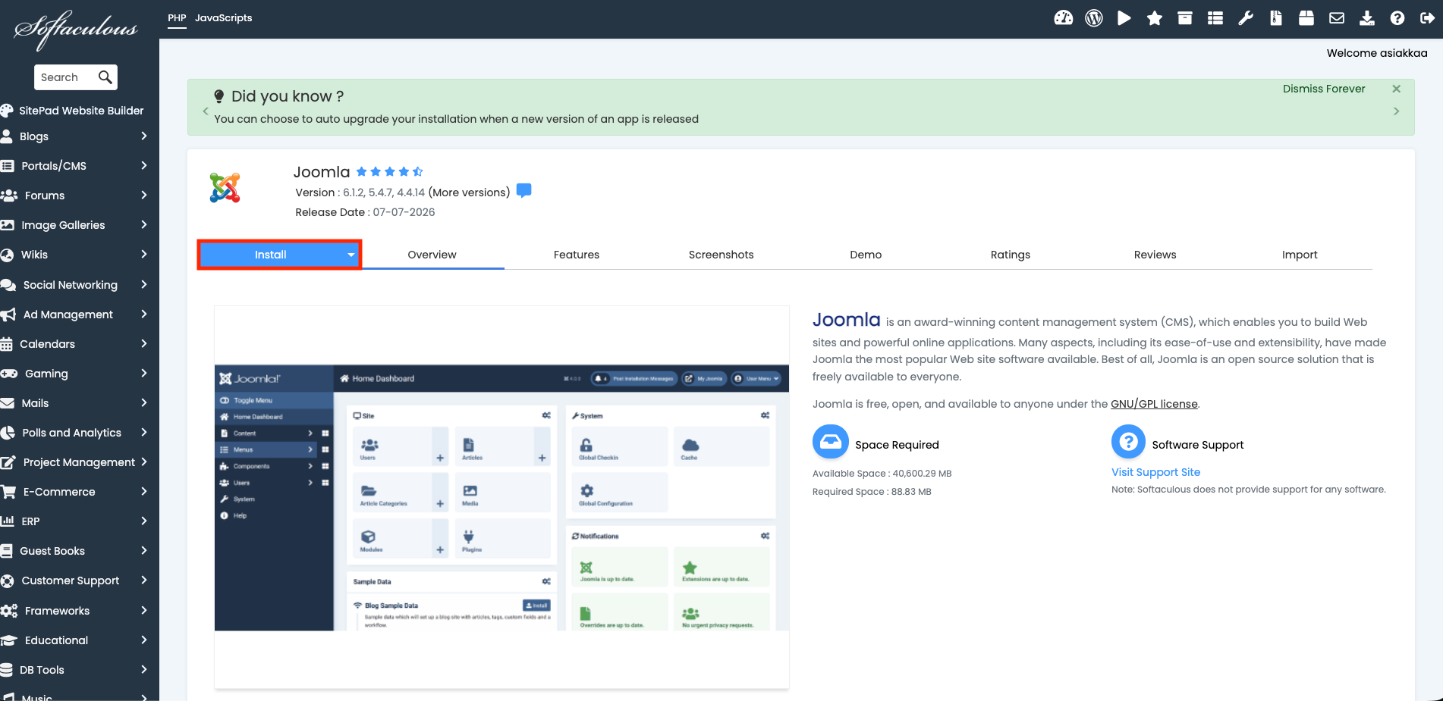Image resolution: width=1443 pixels, height=701 pixels.
Task: Click the star ratings icon in top bar
Action: pyautogui.click(x=1155, y=18)
